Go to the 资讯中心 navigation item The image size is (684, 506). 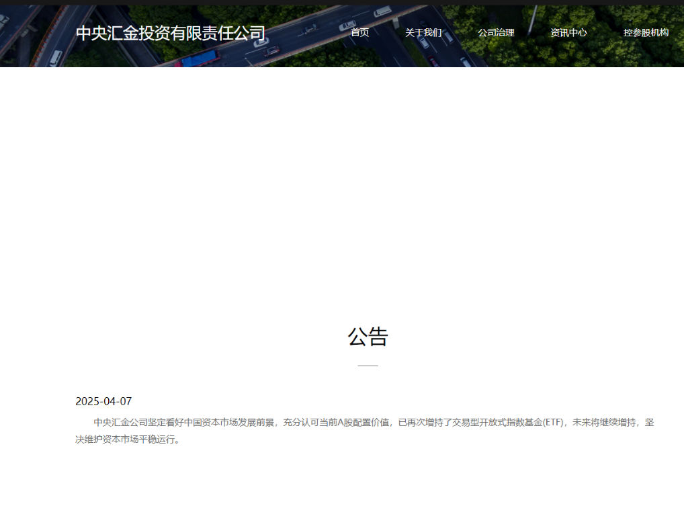click(569, 33)
